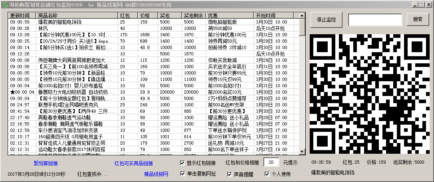
Task: Select the row 运动鞋女春季新款2017休闲百搭
Action: pos(153,149)
